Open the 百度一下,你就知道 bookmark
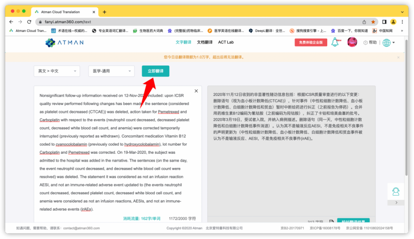Image resolution: width=414 pixels, height=239 pixels. pos(349,31)
